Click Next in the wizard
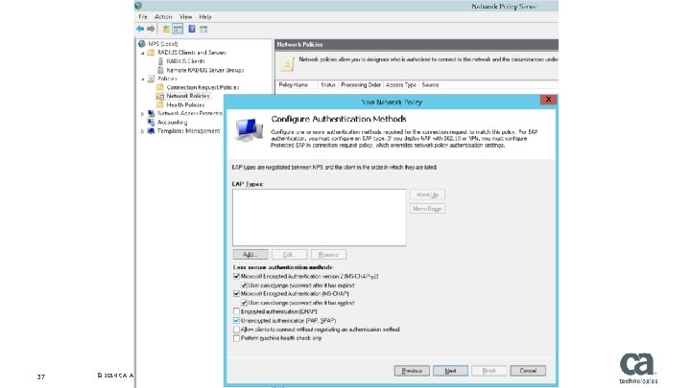Viewport: 691px width, 388px height. click(x=450, y=371)
